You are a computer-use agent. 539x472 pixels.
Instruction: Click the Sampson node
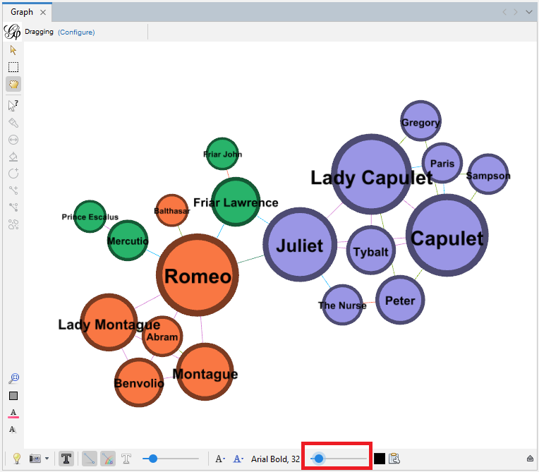coord(488,174)
